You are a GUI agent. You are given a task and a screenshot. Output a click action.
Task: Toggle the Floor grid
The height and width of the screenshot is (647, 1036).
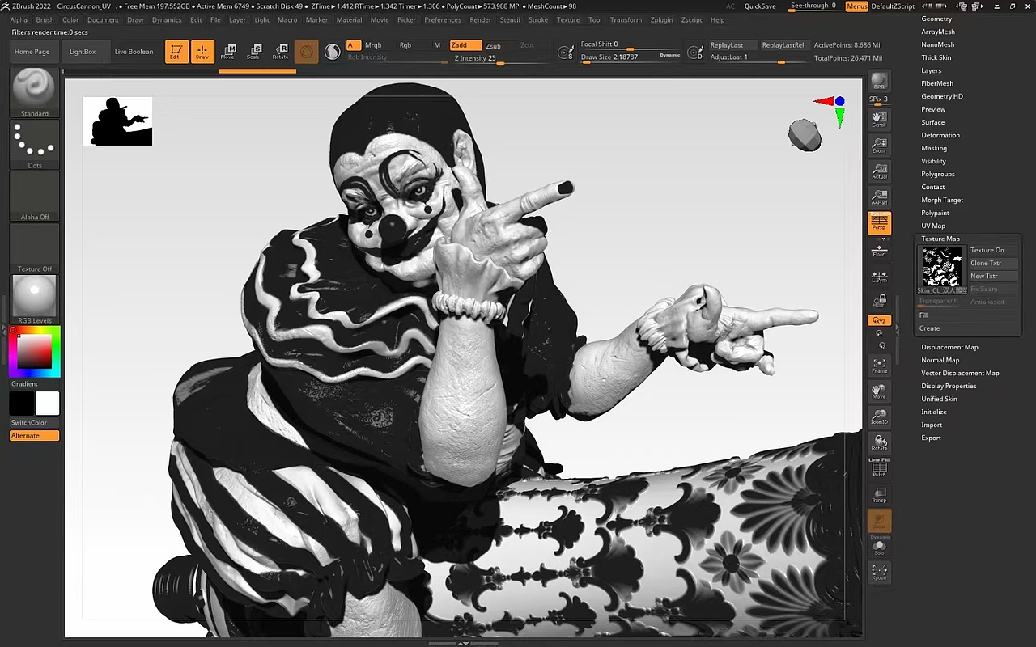click(x=879, y=251)
